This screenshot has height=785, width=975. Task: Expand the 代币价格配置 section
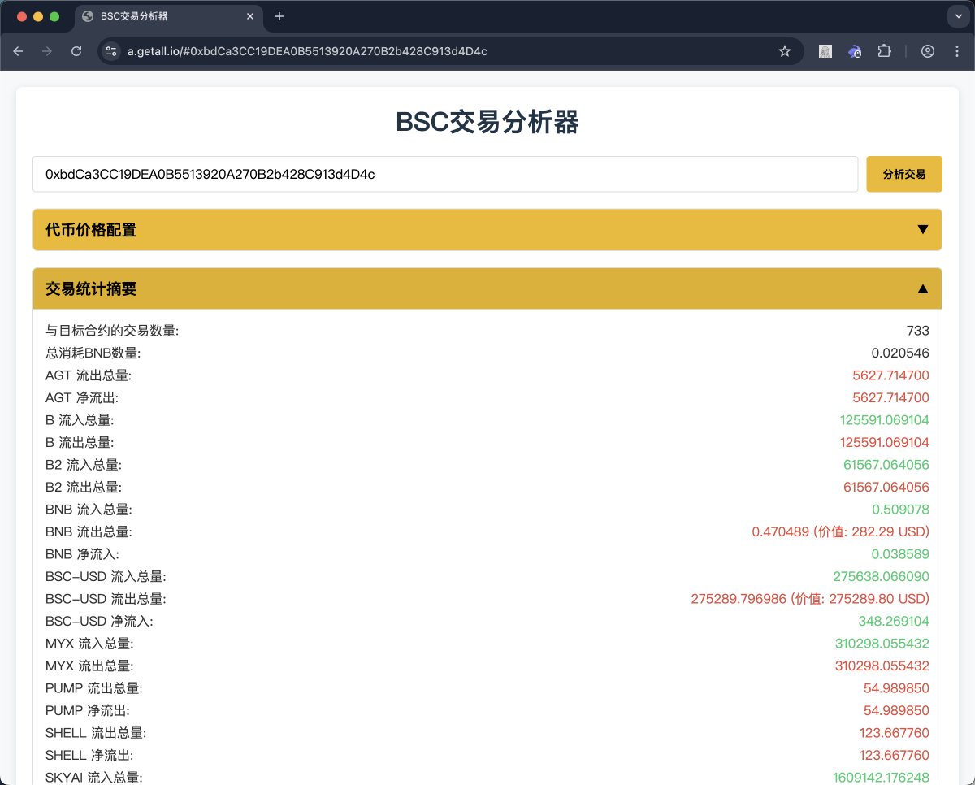pyautogui.click(x=487, y=230)
